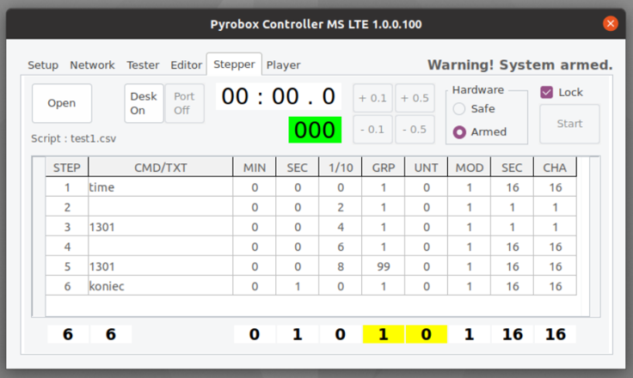Add 0.5 seconds with + 0.5 button
633x378 pixels.
415,98
